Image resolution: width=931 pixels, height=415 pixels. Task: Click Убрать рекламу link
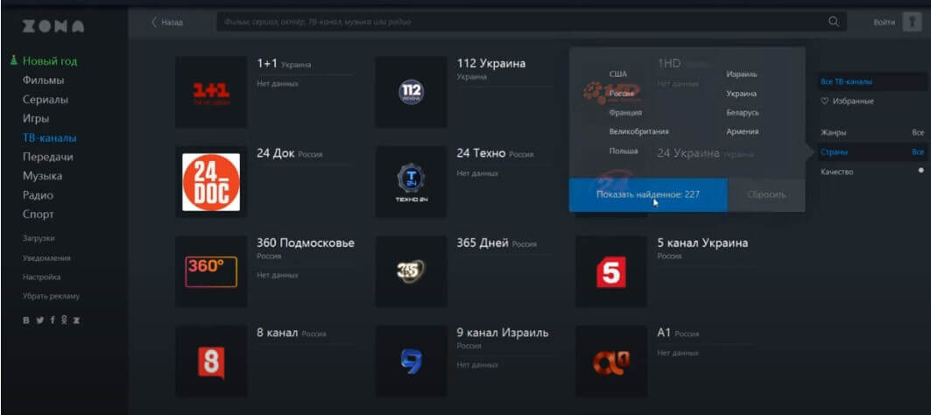[x=51, y=296]
